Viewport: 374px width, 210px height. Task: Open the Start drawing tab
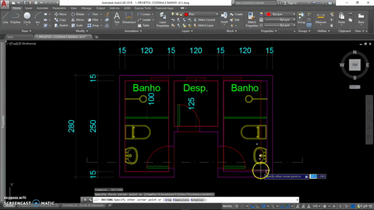(x=11, y=37)
